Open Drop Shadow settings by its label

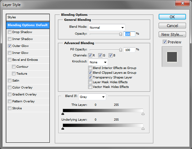(x=22, y=32)
